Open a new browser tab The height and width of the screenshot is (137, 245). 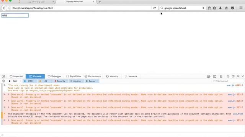(x=100, y=2)
